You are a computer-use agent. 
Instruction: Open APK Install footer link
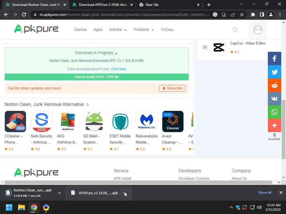pos(122,178)
